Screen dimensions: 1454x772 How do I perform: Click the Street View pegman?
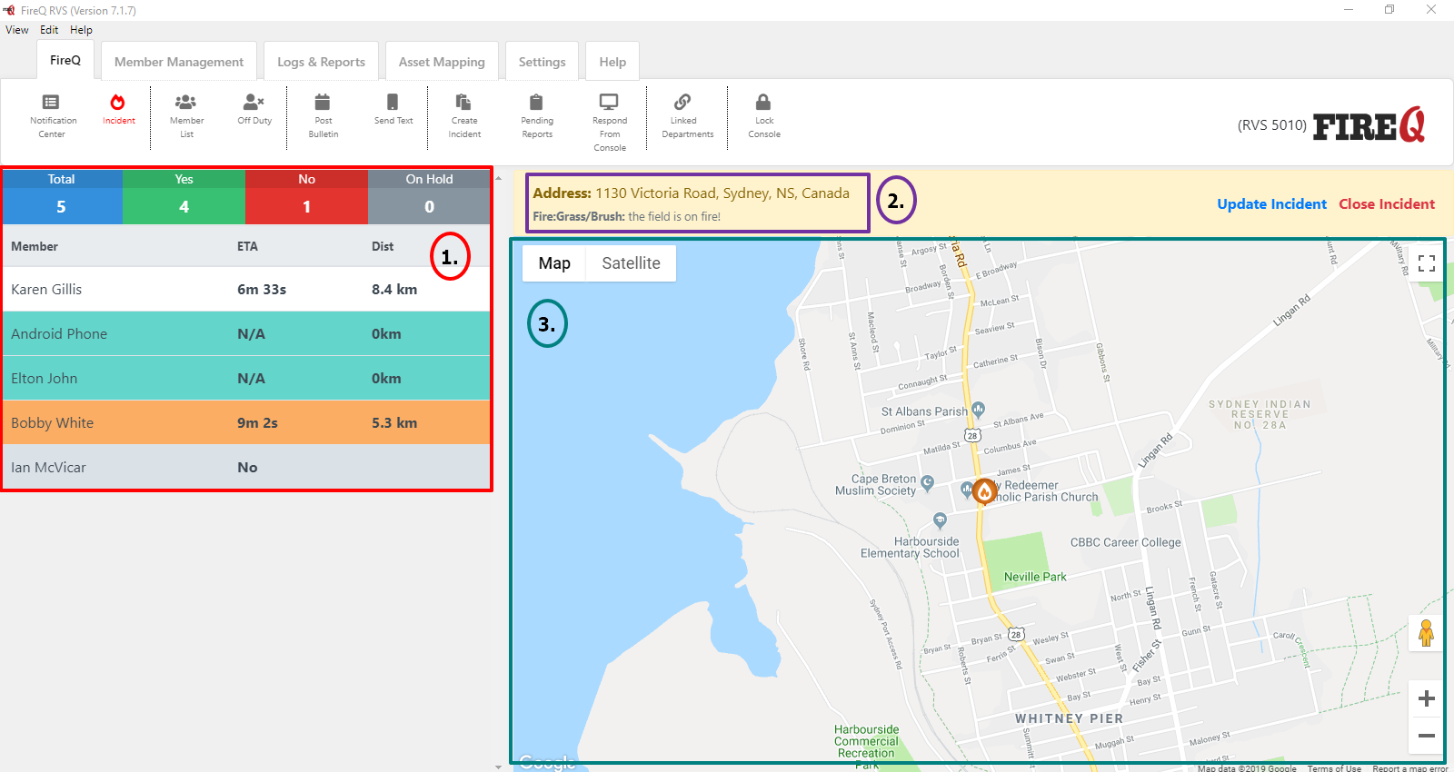(x=1426, y=633)
